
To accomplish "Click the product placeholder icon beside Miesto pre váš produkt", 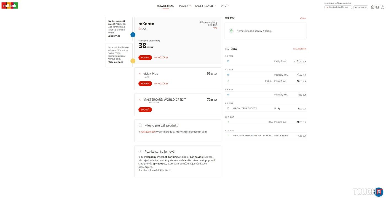I will (140, 125).
